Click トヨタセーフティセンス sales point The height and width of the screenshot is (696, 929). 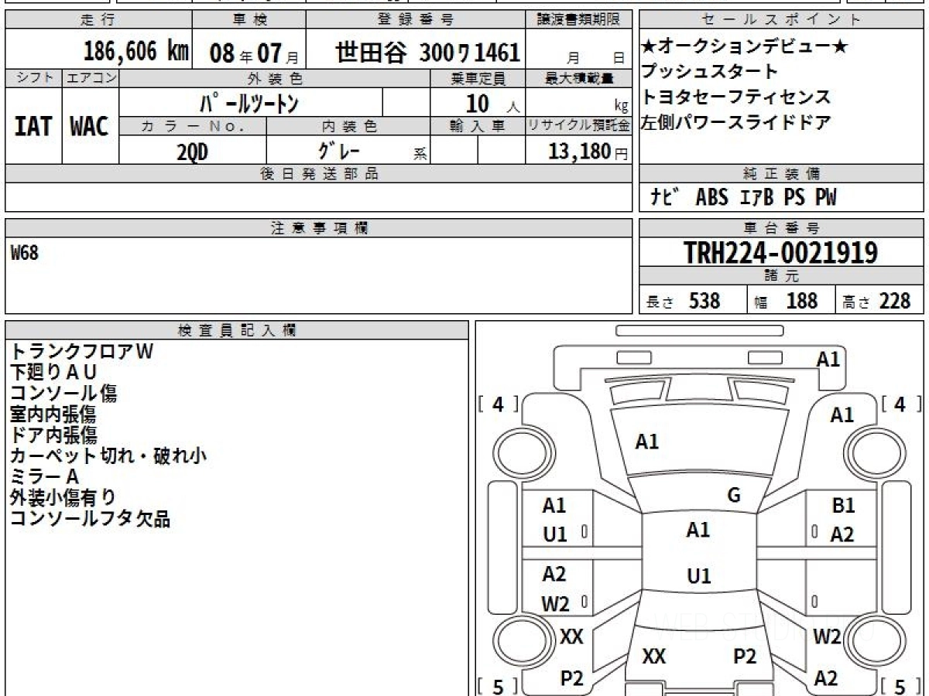click(736, 97)
